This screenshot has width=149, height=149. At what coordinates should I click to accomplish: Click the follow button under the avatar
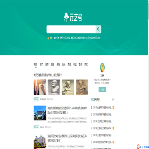pos(102,89)
